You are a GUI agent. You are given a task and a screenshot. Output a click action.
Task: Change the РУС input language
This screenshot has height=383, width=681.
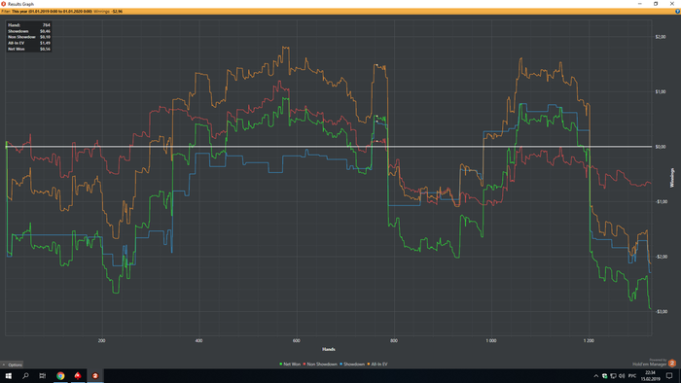[632, 376]
